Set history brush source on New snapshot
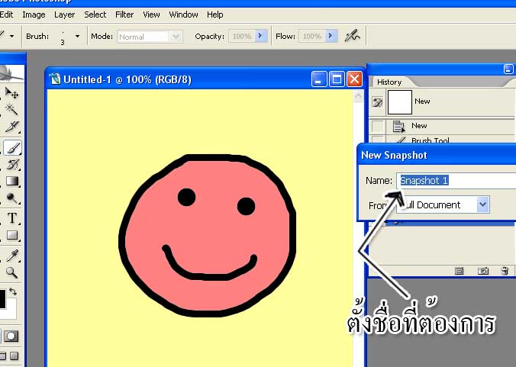Screen dimensions: 516x367 [378, 102]
